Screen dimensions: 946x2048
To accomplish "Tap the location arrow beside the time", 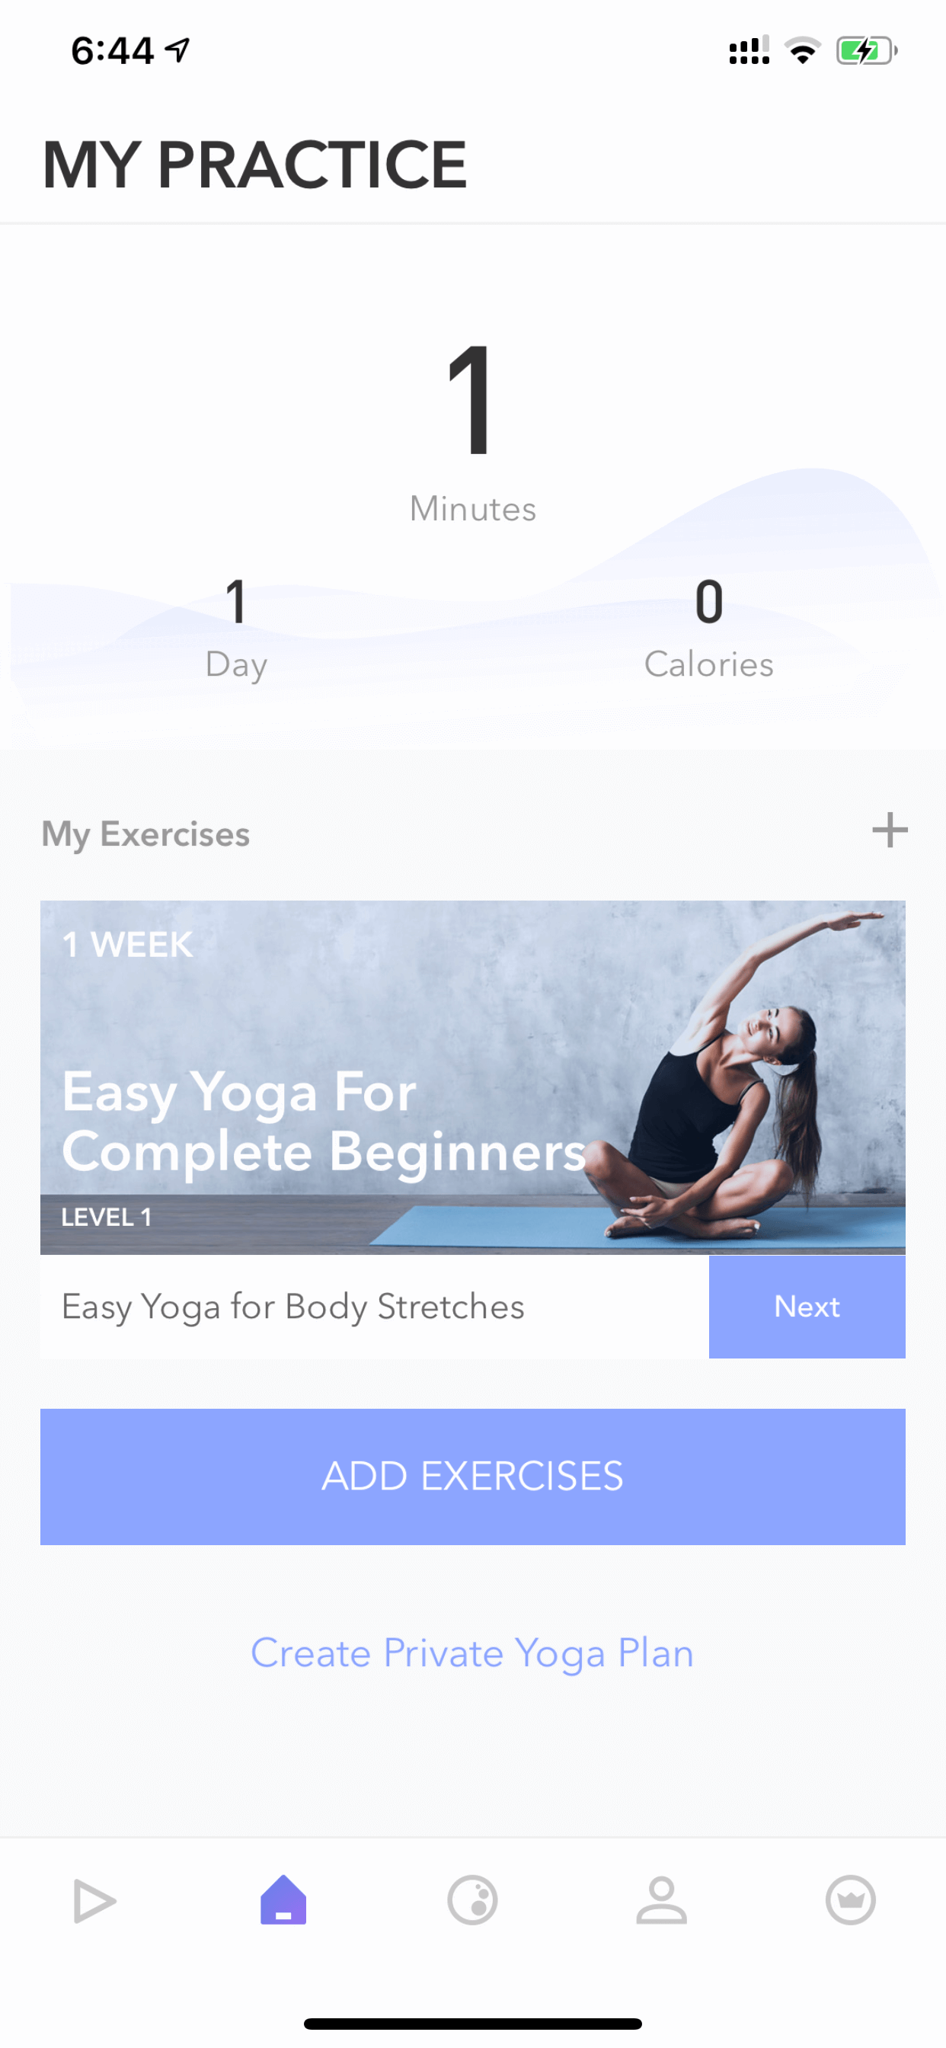I will pos(178,50).
